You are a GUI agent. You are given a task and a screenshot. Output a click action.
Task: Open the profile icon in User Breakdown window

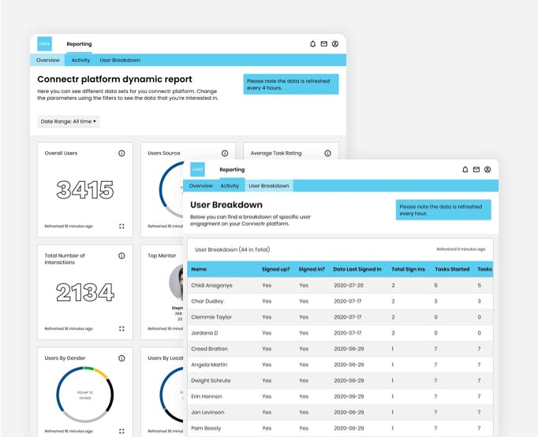pyautogui.click(x=488, y=169)
